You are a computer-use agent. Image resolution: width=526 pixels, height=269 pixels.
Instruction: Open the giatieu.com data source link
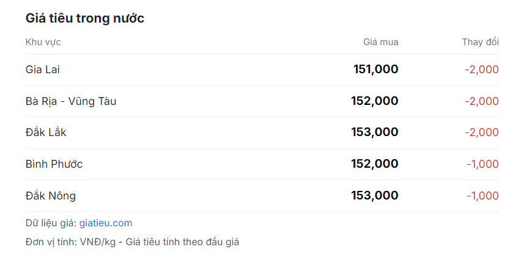click(106, 223)
